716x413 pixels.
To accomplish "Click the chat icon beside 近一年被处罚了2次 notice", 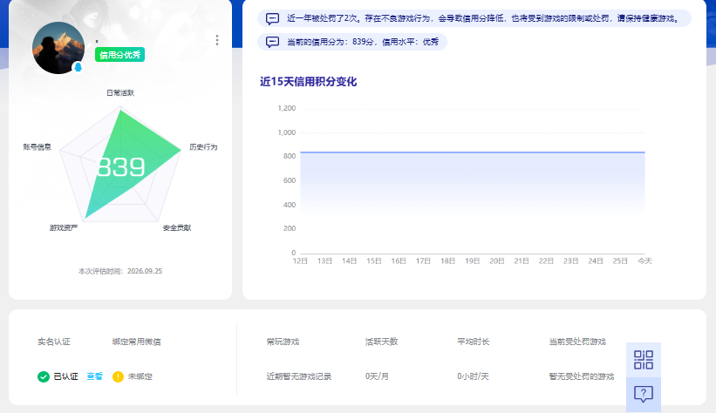I will (x=272, y=18).
